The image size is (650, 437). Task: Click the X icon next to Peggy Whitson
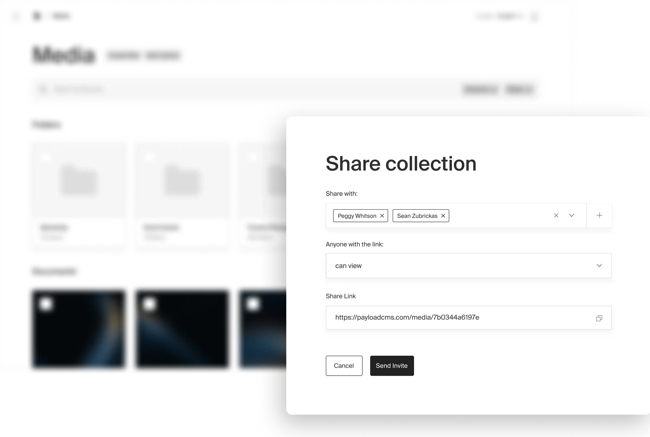pos(382,216)
